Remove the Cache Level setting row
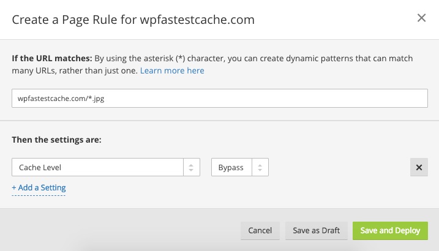Image resolution: width=439 pixels, height=251 pixels. (419, 167)
